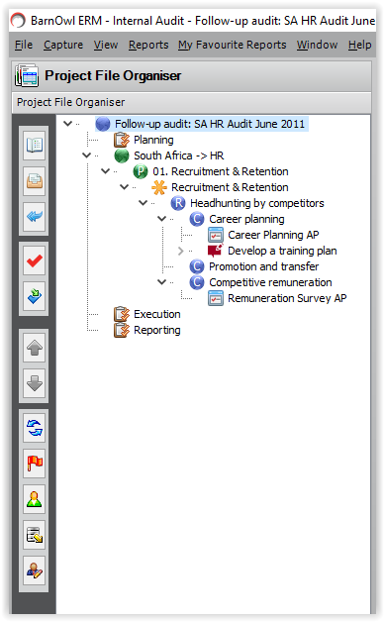Click the Career Planning AP calendar icon
The image size is (384, 622).
click(x=216, y=235)
